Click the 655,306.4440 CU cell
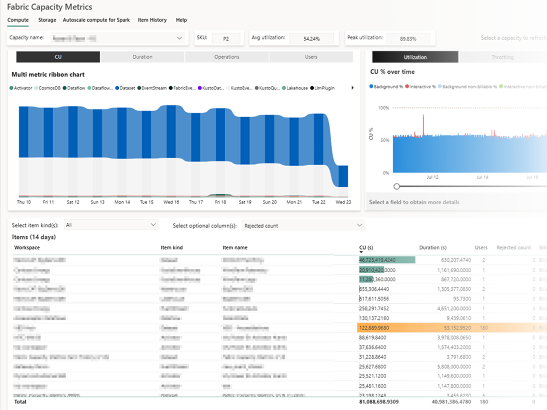This screenshot has height=410, width=547. (x=374, y=289)
